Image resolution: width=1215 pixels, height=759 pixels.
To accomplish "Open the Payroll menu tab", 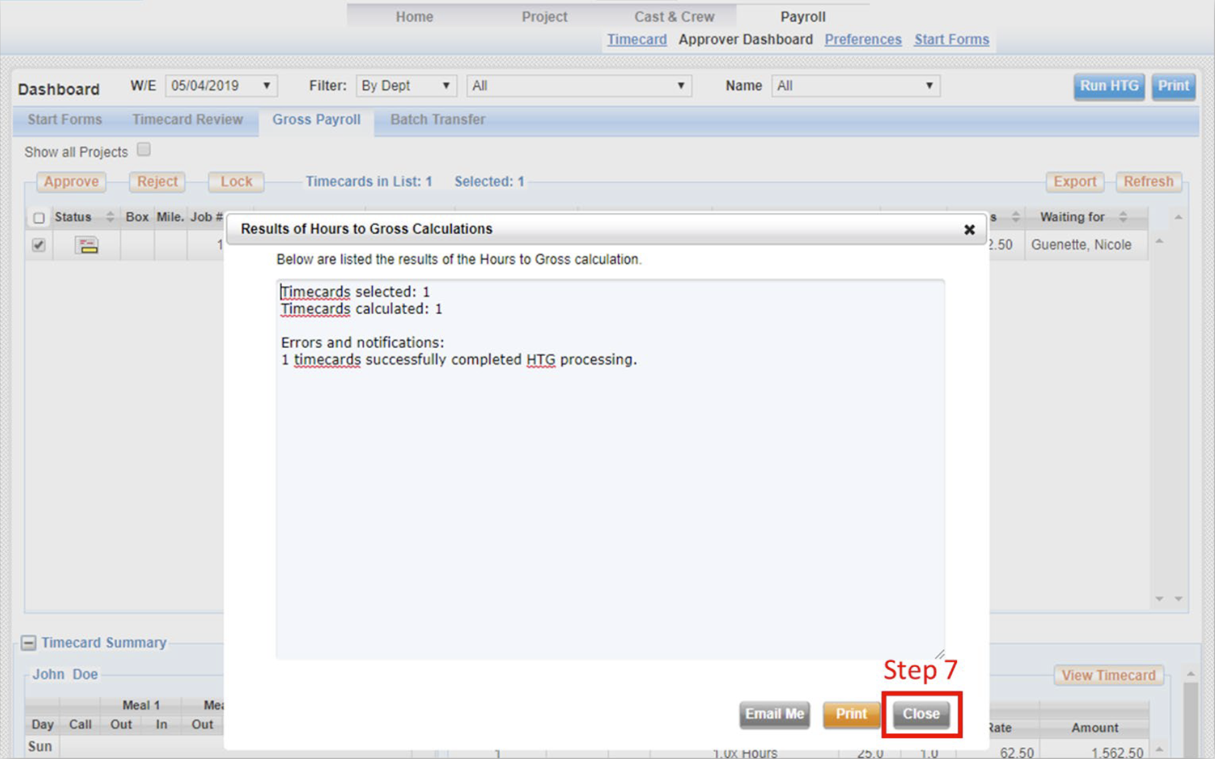I will [x=803, y=17].
